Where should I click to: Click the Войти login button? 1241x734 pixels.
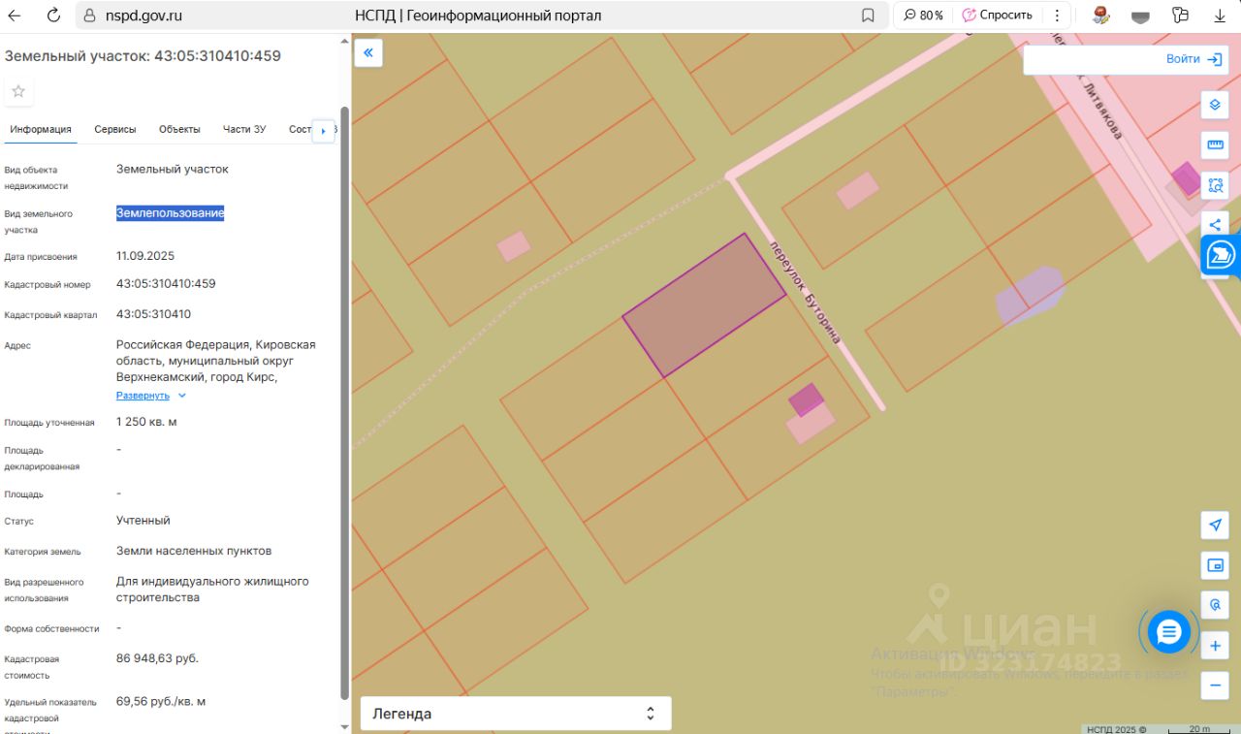[x=1193, y=59]
